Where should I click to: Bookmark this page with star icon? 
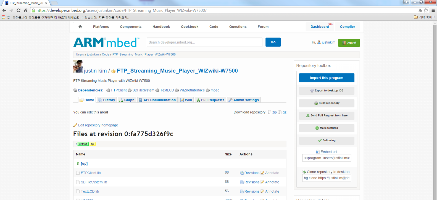[x=426, y=10]
